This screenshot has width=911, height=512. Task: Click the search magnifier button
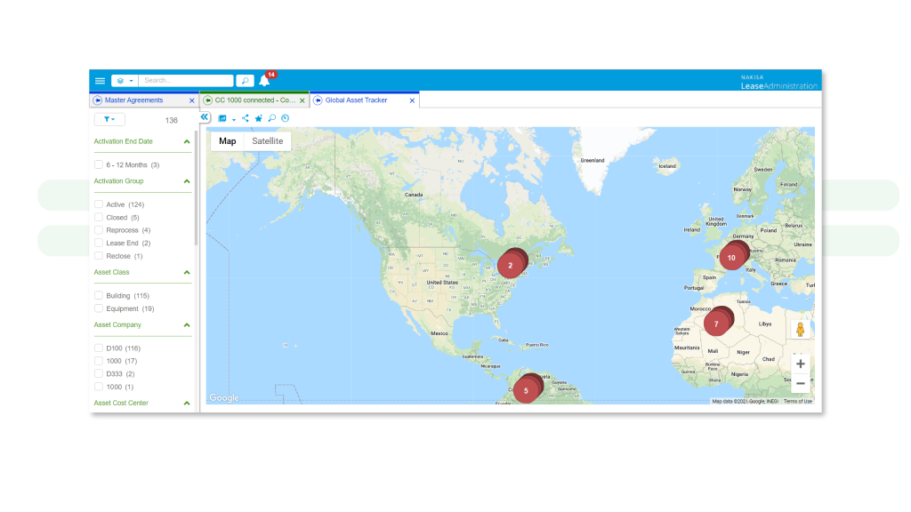click(x=246, y=81)
